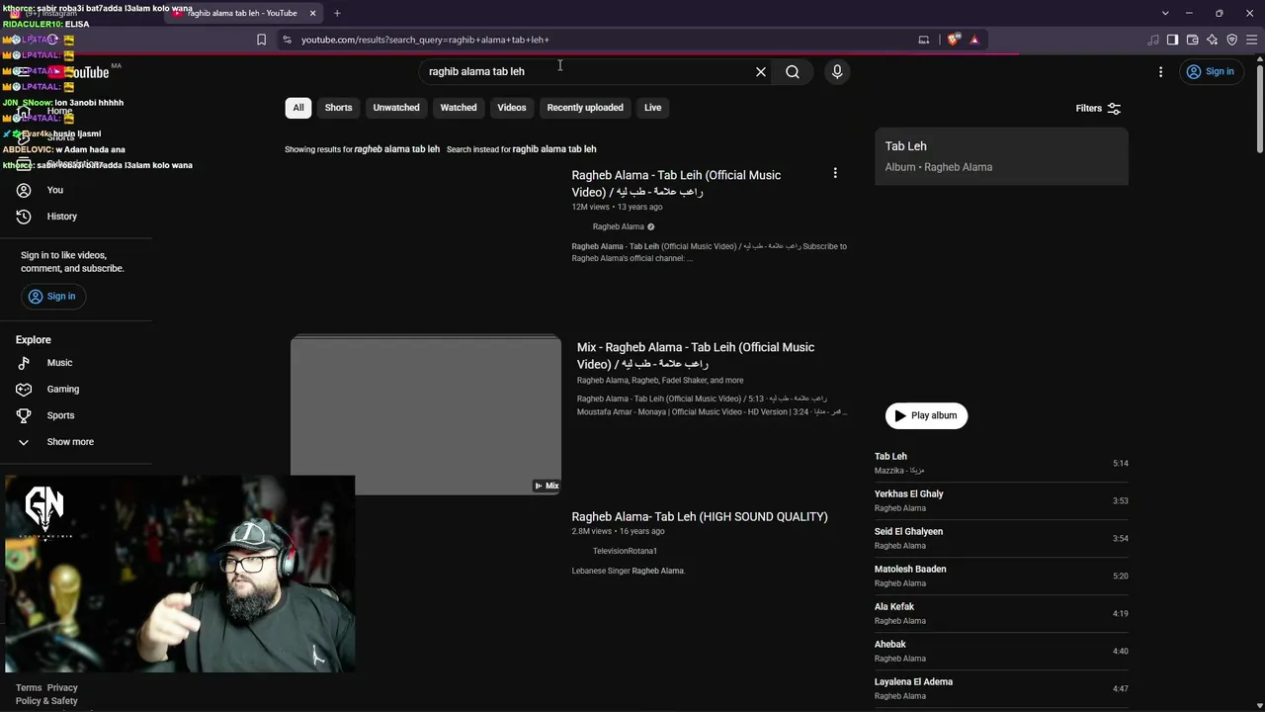Open Leo AI sparkle icon
1265x712 pixels.
[1212, 40]
